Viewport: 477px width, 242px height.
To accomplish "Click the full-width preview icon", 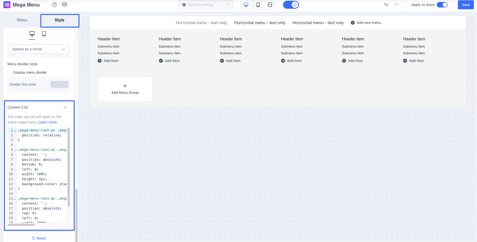I will tap(270, 5).
